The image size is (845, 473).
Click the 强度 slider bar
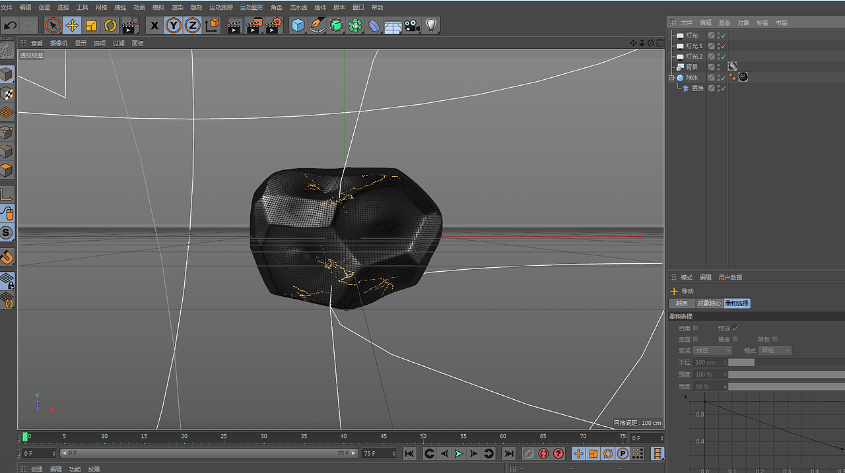[x=786, y=374]
